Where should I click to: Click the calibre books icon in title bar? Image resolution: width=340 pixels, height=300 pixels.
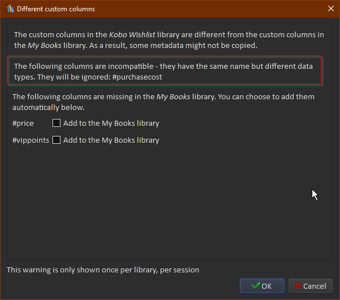pyautogui.click(x=9, y=9)
